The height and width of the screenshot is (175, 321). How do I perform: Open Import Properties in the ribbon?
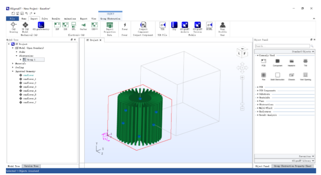tap(109, 27)
